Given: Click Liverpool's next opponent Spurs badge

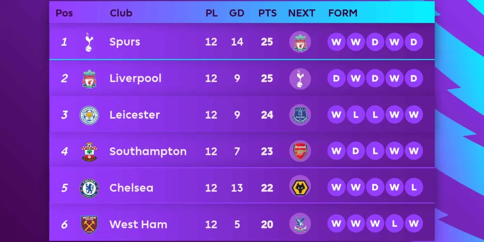Looking at the screenshot, I should (x=300, y=79).
